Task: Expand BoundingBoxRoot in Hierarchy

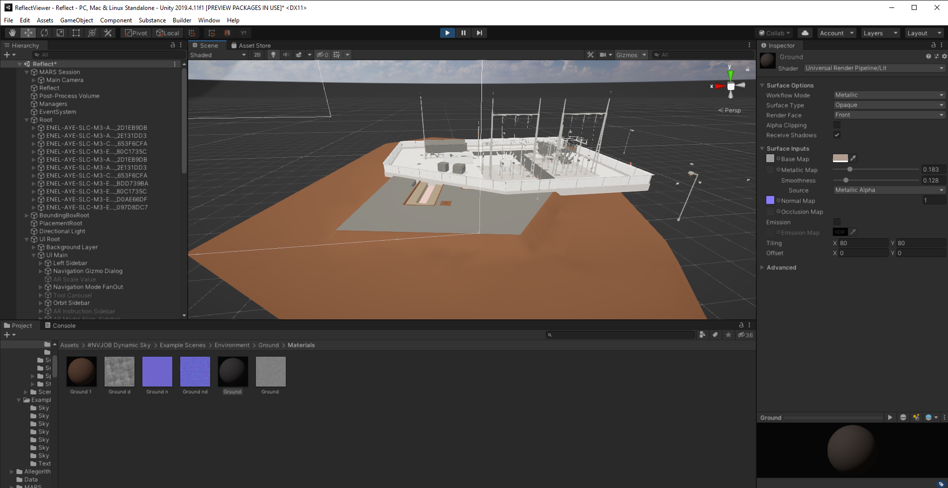Action: 27,215
